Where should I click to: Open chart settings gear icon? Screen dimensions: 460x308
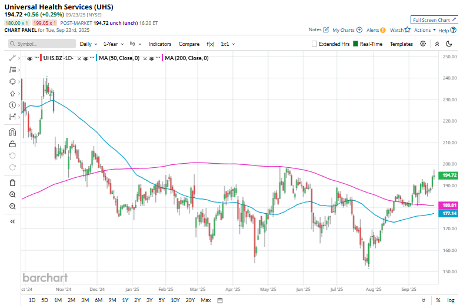point(423,44)
